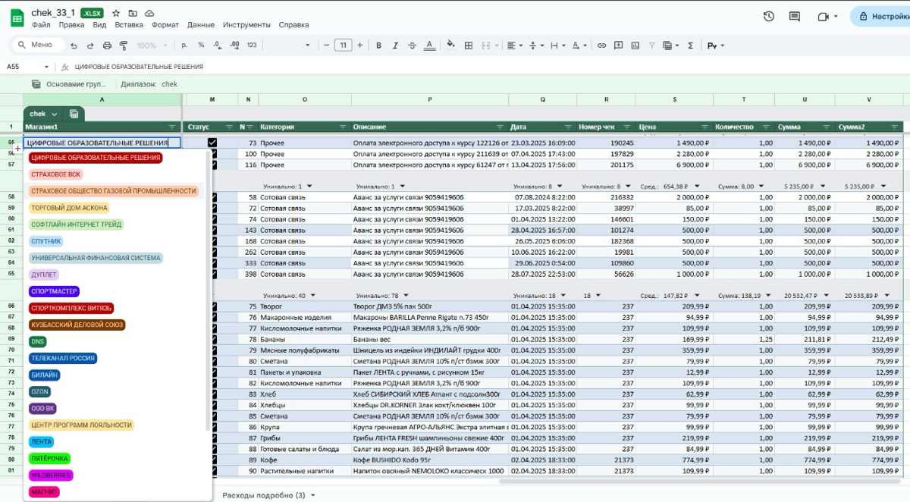Move the file with the folder icon
The height and width of the screenshot is (502, 910).
click(x=133, y=13)
